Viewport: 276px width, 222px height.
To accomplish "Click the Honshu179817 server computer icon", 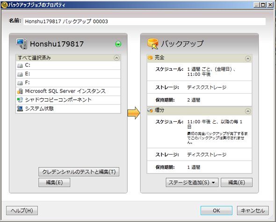I will point(22,44).
